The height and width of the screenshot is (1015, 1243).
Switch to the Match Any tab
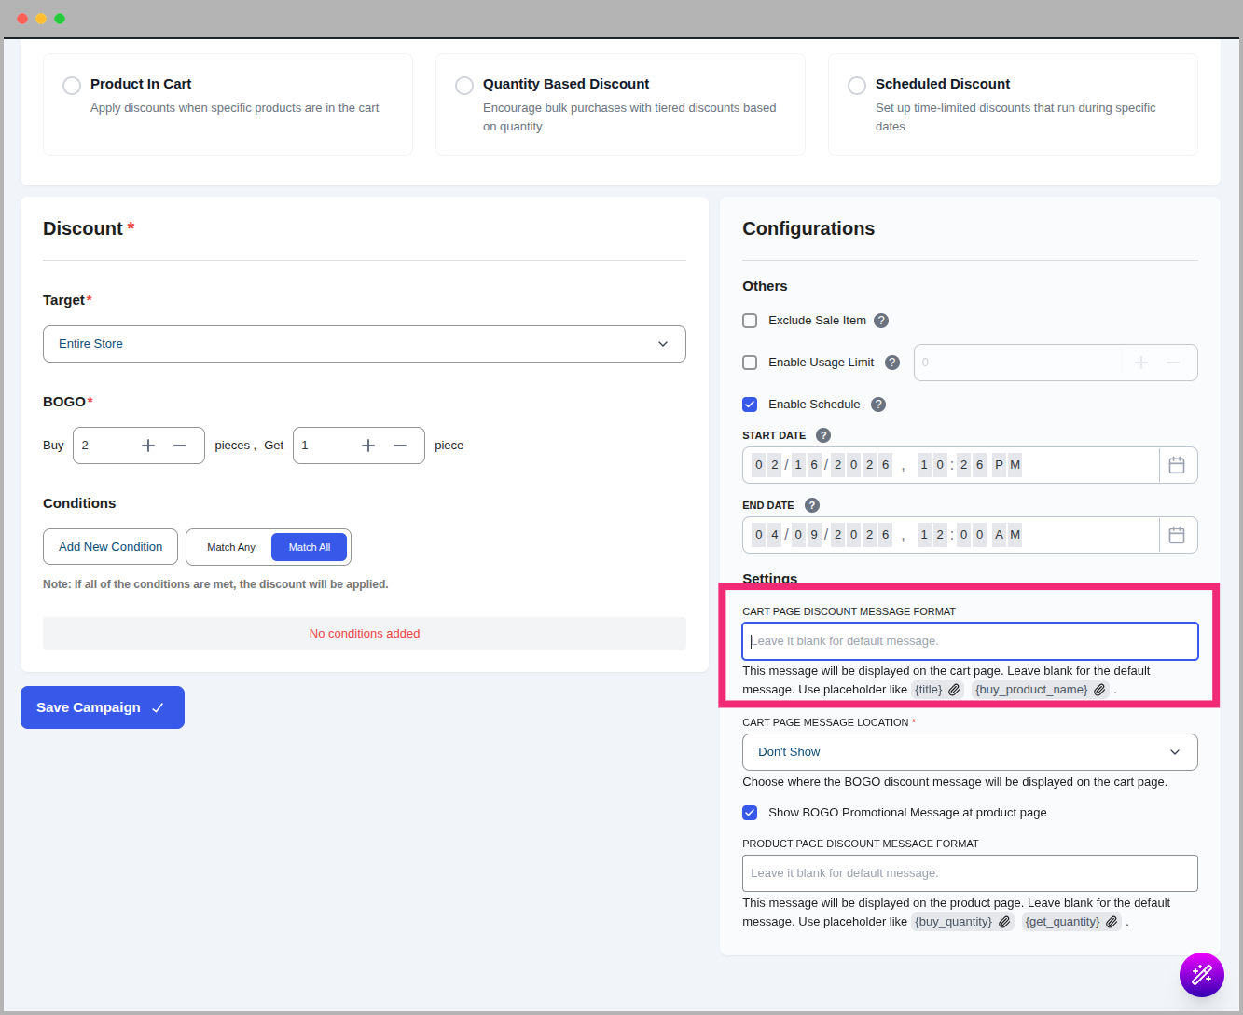click(229, 547)
